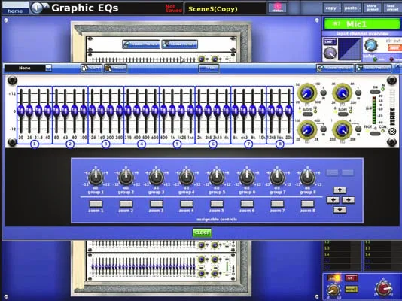The image size is (402, 301).
Task: Go to the home screen button
Action: pyautogui.click(x=15, y=8)
